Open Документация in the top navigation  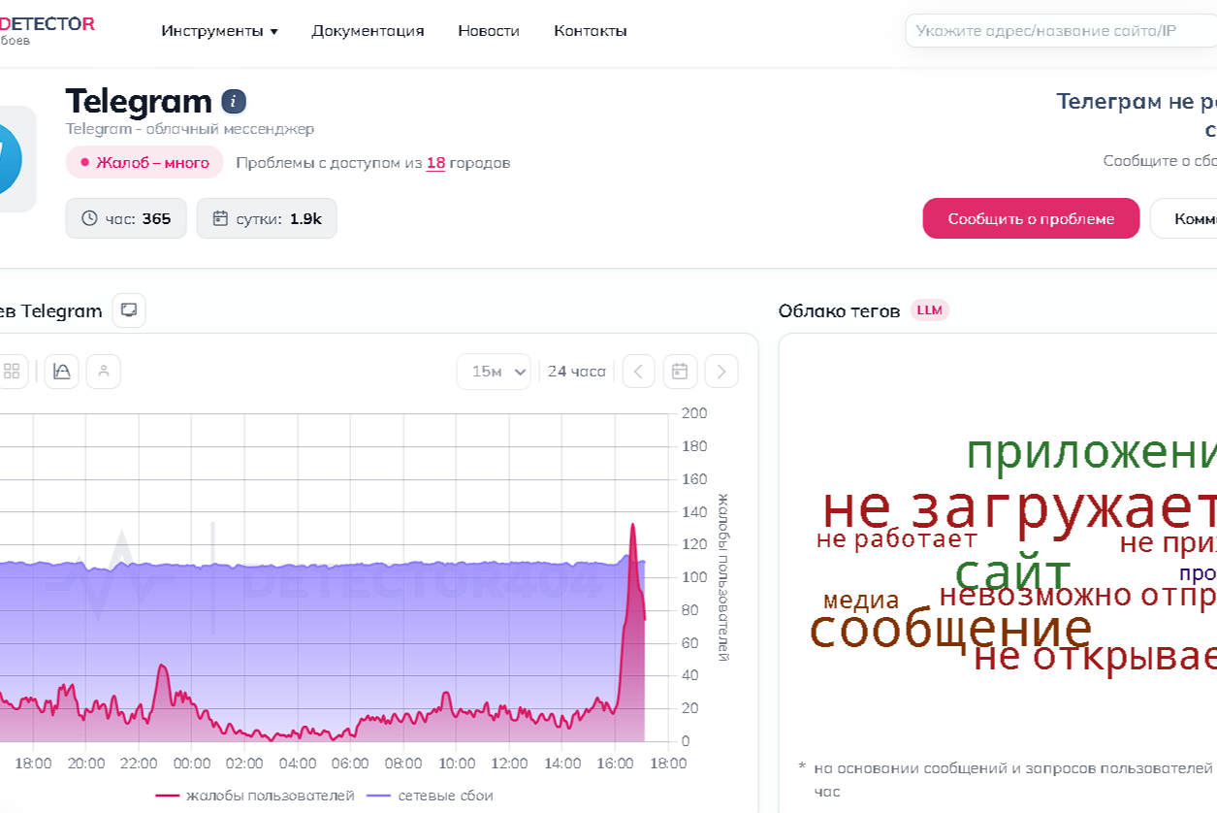click(x=368, y=31)
